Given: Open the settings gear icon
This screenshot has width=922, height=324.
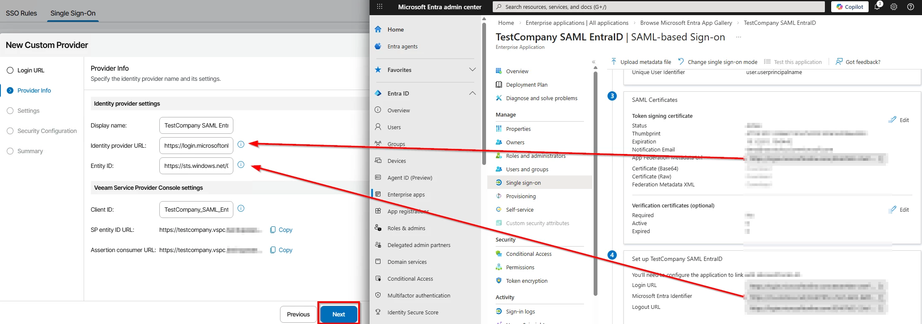Looking at the screenshot, I should pos(894,7).
